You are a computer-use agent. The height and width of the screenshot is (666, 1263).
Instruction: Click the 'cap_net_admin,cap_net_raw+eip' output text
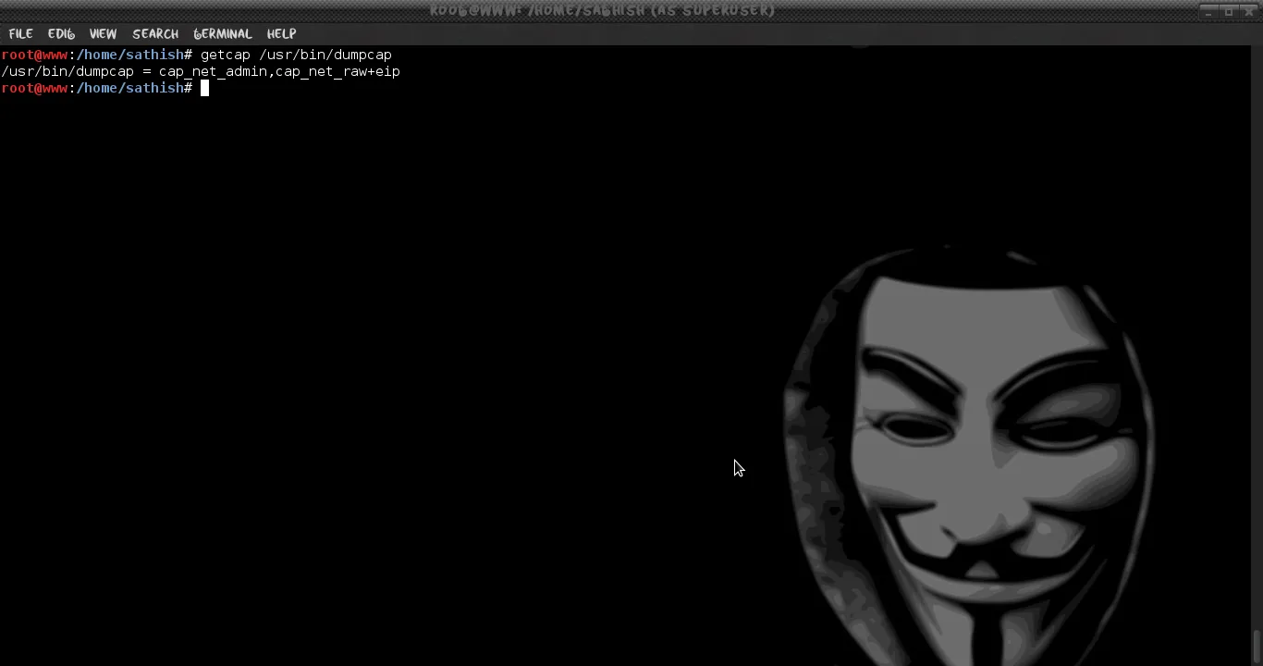(x=279, y=71)
